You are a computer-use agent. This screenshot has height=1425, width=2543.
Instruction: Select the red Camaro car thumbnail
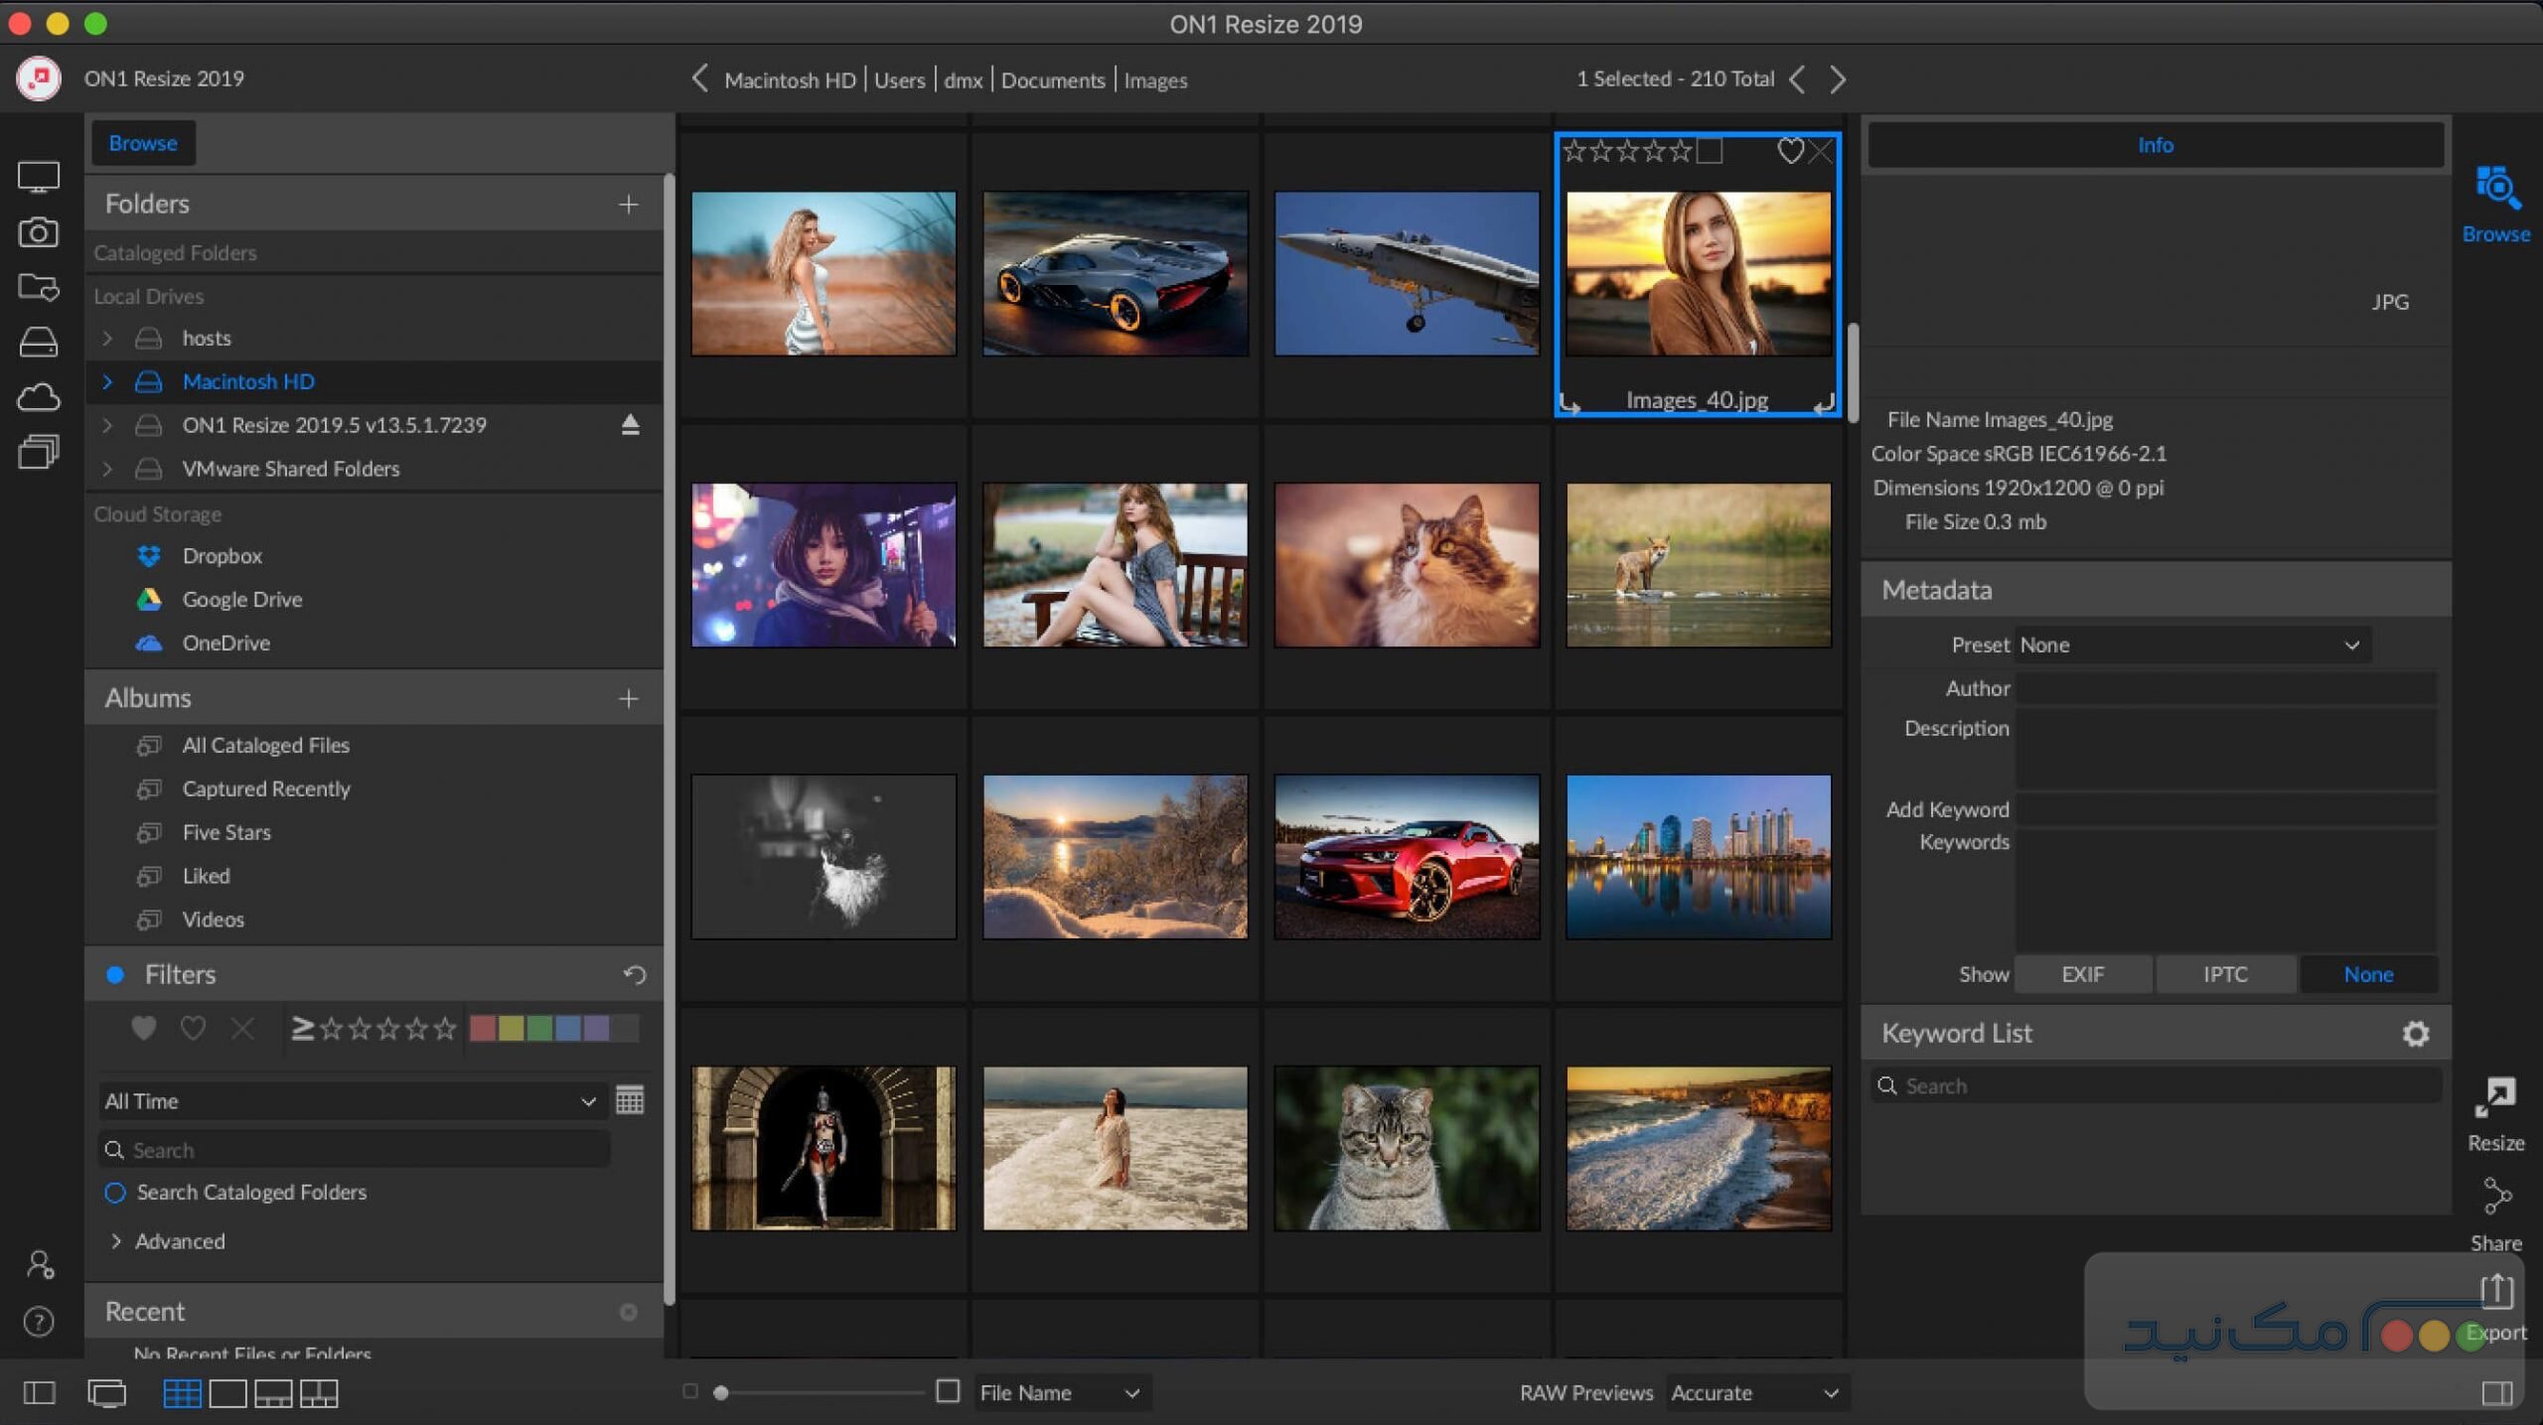coord(1406,857)
